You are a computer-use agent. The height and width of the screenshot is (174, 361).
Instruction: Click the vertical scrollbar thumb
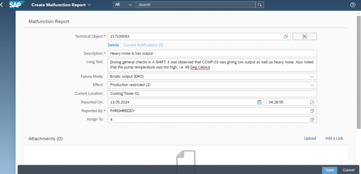click(x=359, y=72)
